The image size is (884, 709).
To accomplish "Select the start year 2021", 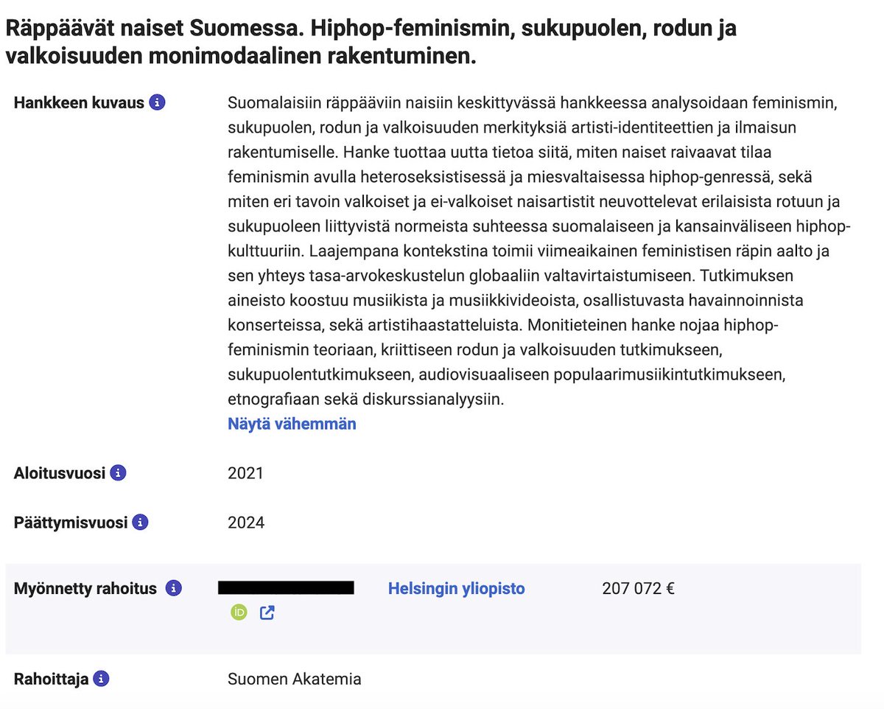I will (x=245, y=473).
